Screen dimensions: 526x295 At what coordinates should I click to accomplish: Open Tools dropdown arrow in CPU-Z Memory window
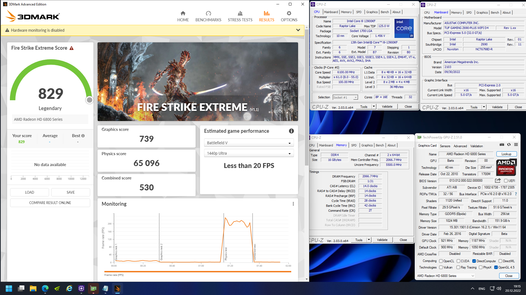(x=369, y=240)
